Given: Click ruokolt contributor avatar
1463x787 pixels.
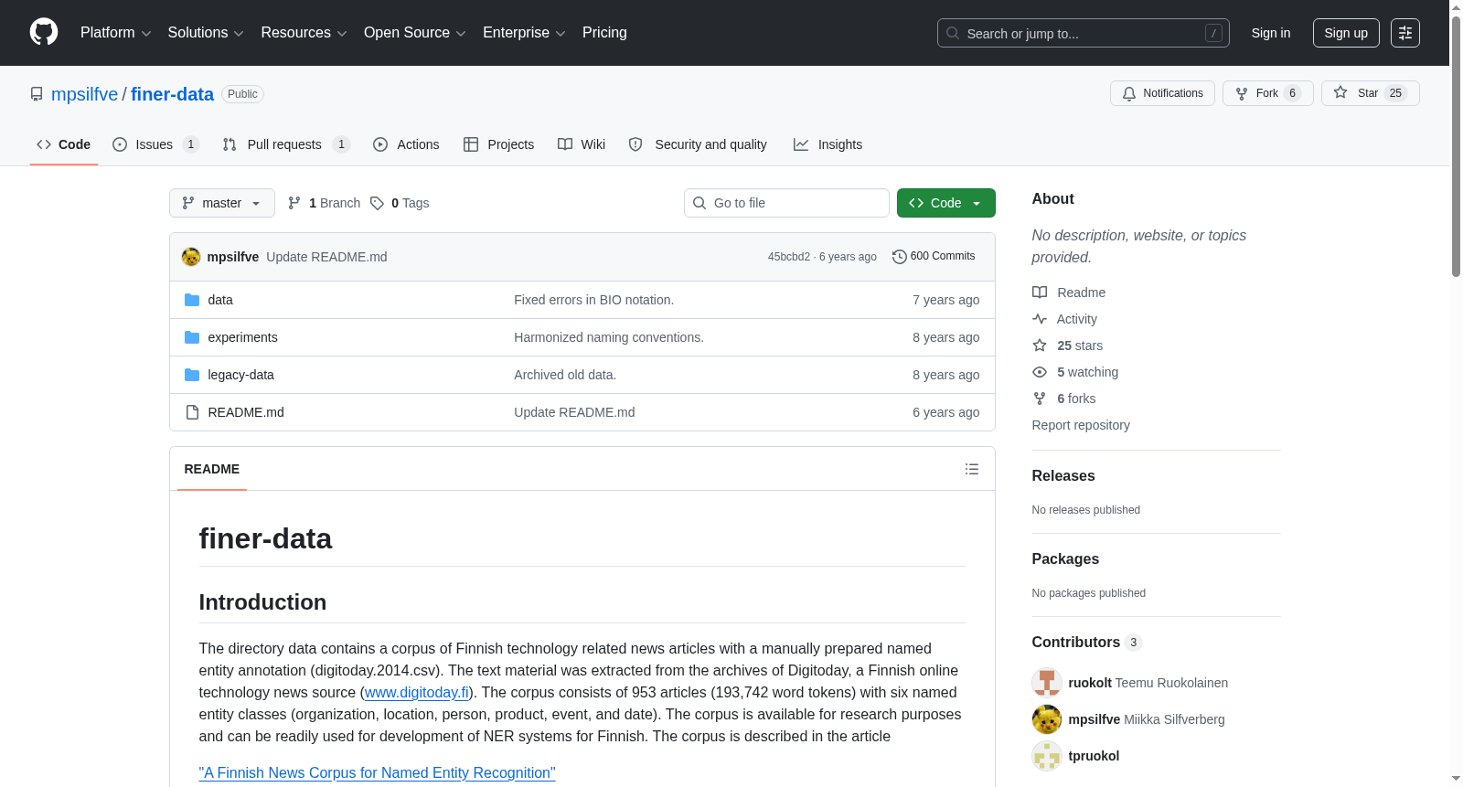Looking at the screenshot, I should [x=1047, y=683].
